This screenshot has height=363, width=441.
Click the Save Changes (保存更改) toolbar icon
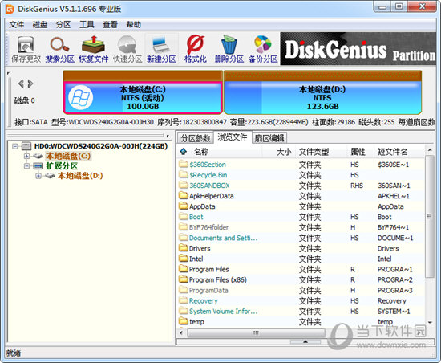point(26,49)
